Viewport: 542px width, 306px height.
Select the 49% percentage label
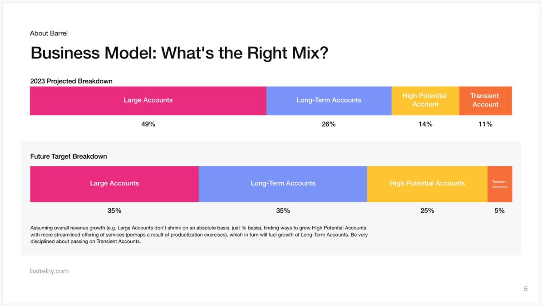148,124
